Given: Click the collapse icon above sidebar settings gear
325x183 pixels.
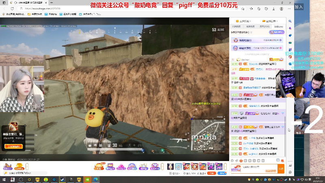Looking at the screenshot, I should [x=290, y=165].
